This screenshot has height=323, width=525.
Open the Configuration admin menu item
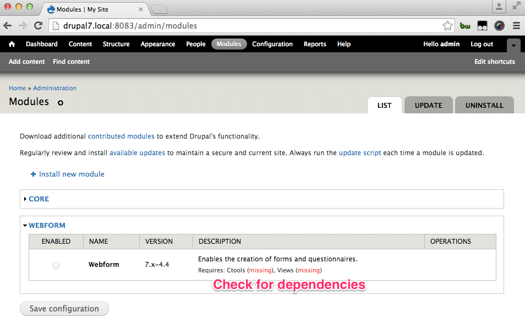click(272, 44)
